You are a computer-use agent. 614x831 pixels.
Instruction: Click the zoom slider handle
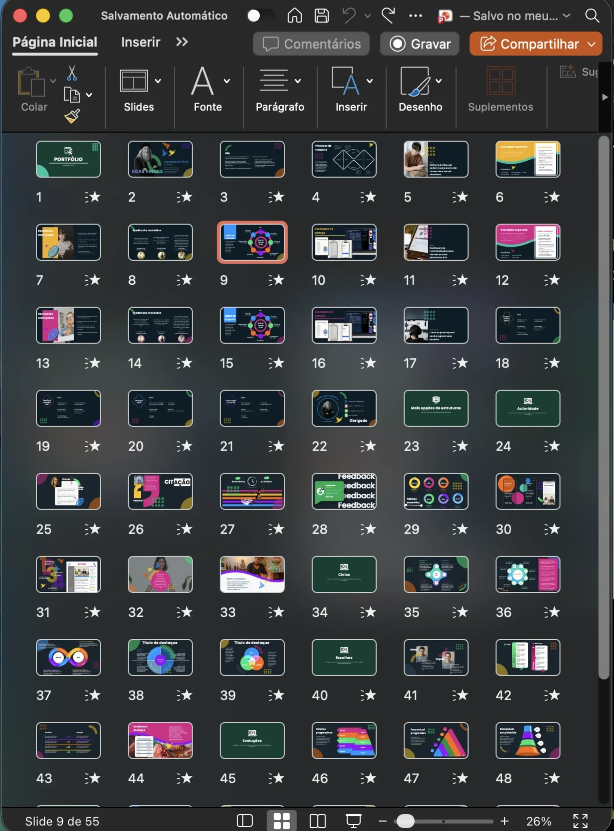click(x=405, y=821)
